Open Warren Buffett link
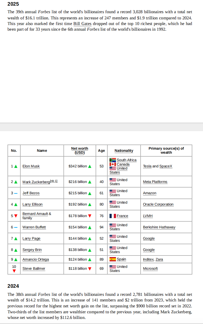Screen dimensions: 203x324 34,227
